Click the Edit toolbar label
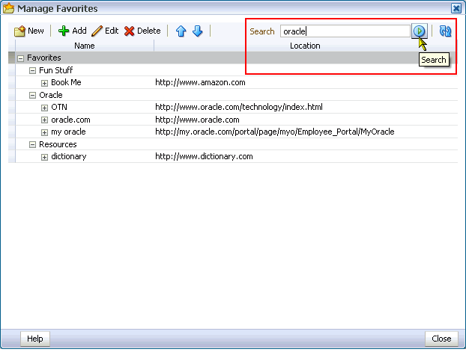Screen dimensions: 466x358 (112, 31)
